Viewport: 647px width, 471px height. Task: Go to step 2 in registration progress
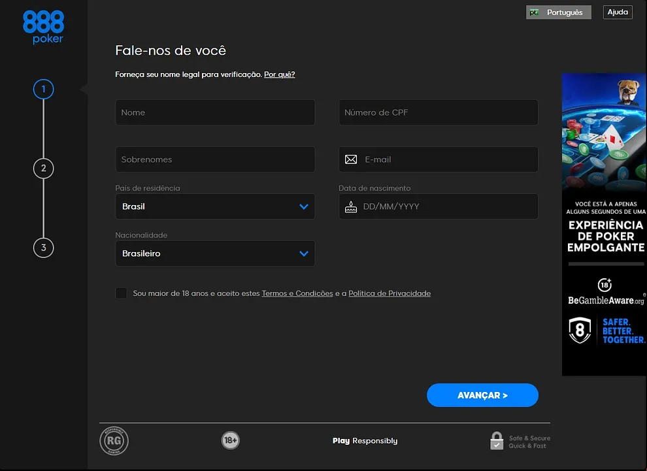[43, 169]
